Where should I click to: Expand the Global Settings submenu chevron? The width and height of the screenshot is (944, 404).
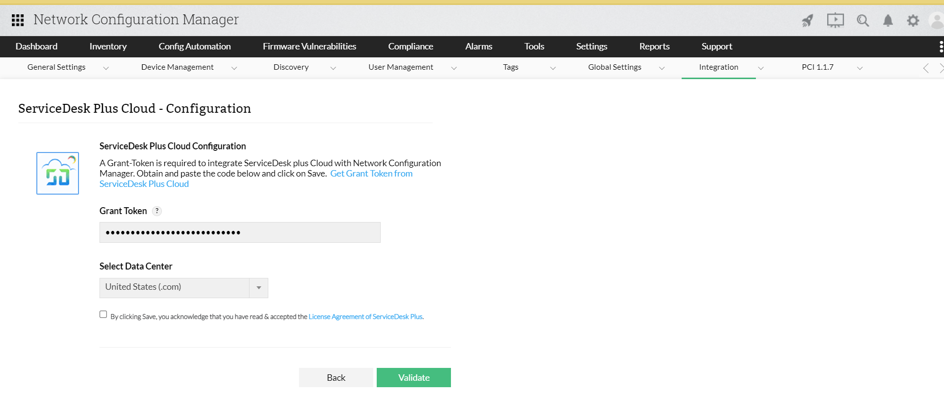661,68
